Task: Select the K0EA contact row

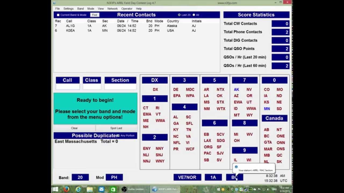Action: tap(137, 31)
